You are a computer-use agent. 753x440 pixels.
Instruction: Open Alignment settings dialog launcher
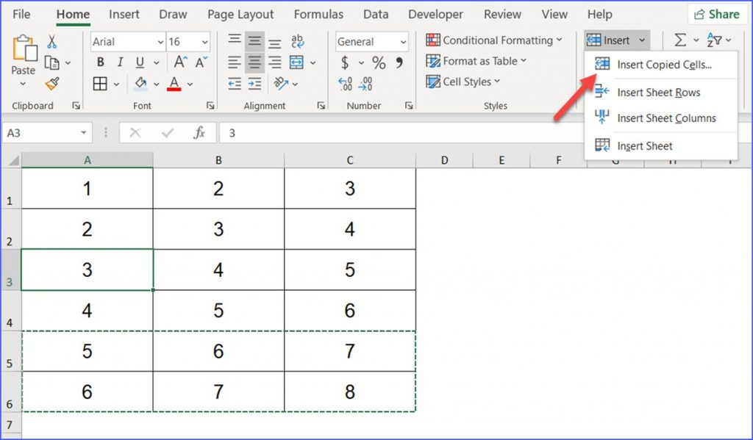tap(321, 106)
